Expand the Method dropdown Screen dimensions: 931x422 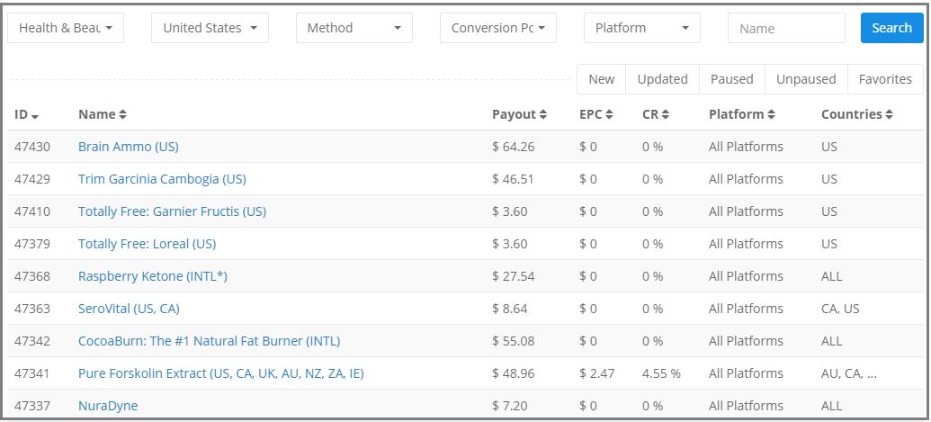coord(354,28)
